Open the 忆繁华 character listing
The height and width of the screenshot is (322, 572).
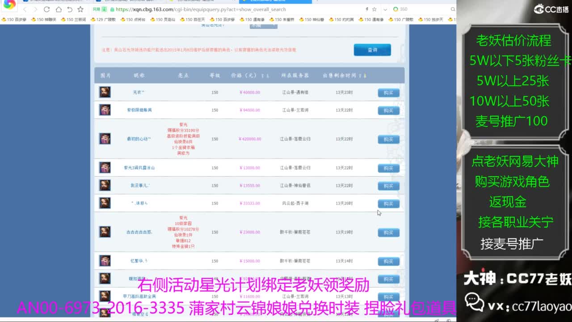coord(139,261)
